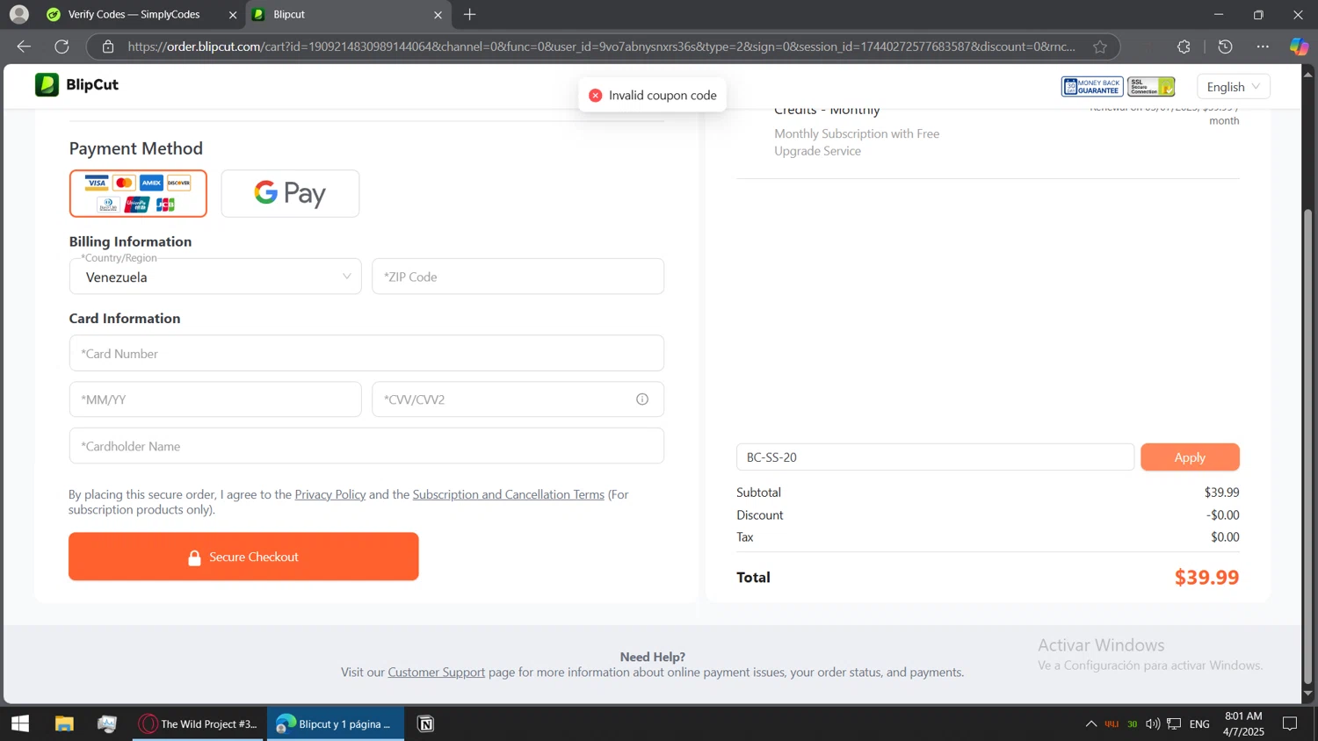Open Windows Start menu

pos(20,723)
